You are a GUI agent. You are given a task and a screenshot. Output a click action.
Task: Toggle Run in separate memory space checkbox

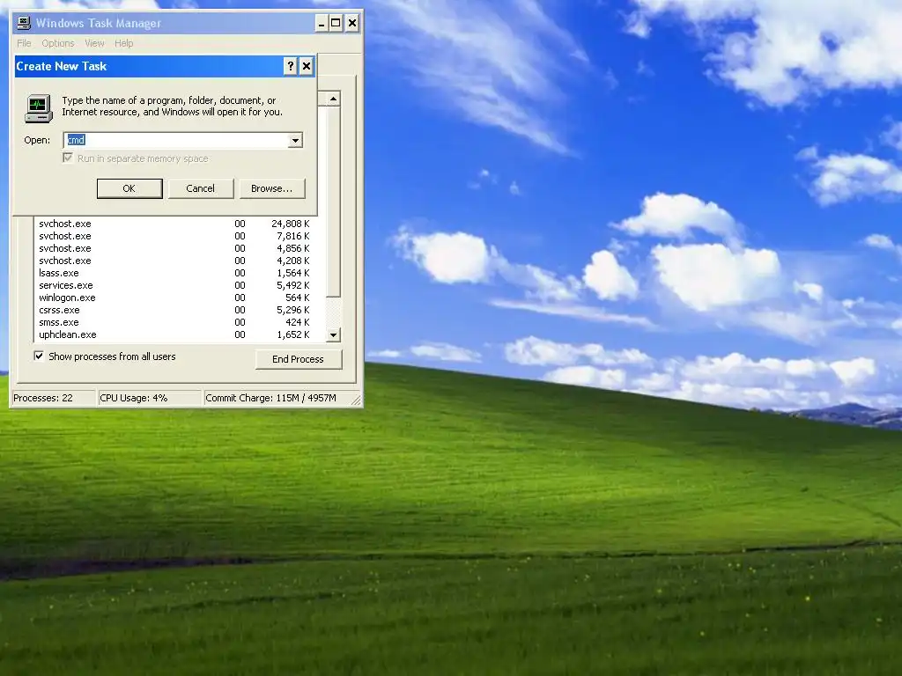(x=68, y=158)
